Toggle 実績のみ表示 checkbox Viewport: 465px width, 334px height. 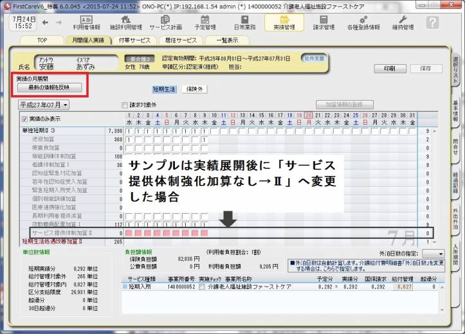click(25, 119)
